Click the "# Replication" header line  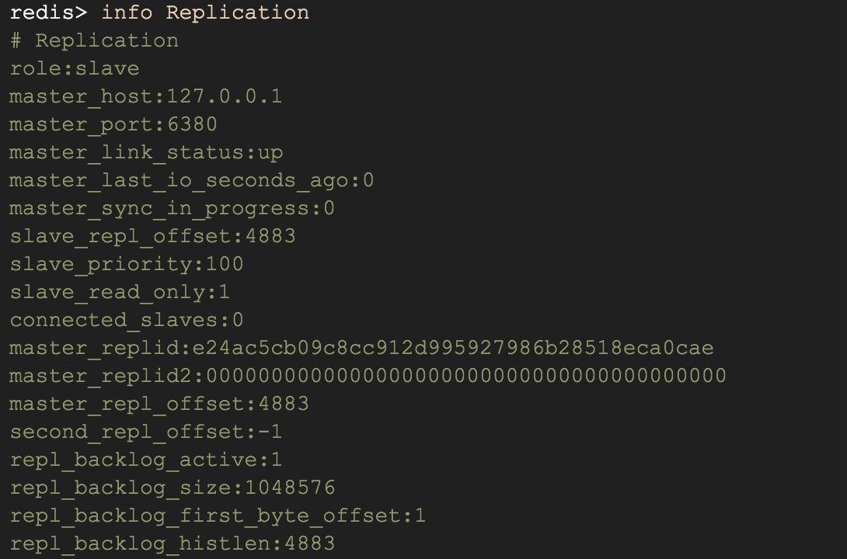click(x=94, y=40)
